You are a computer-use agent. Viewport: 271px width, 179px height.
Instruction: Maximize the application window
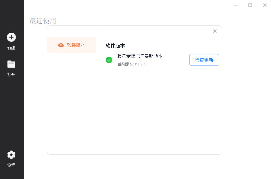(250, 5)
